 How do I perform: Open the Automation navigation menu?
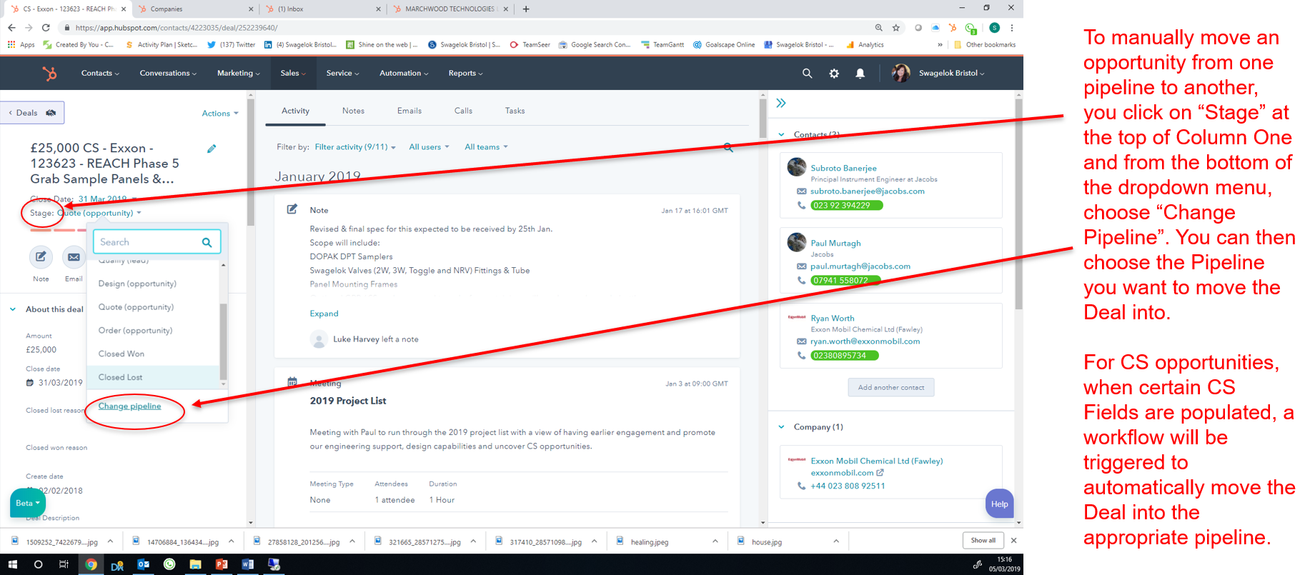coord(404,73)
